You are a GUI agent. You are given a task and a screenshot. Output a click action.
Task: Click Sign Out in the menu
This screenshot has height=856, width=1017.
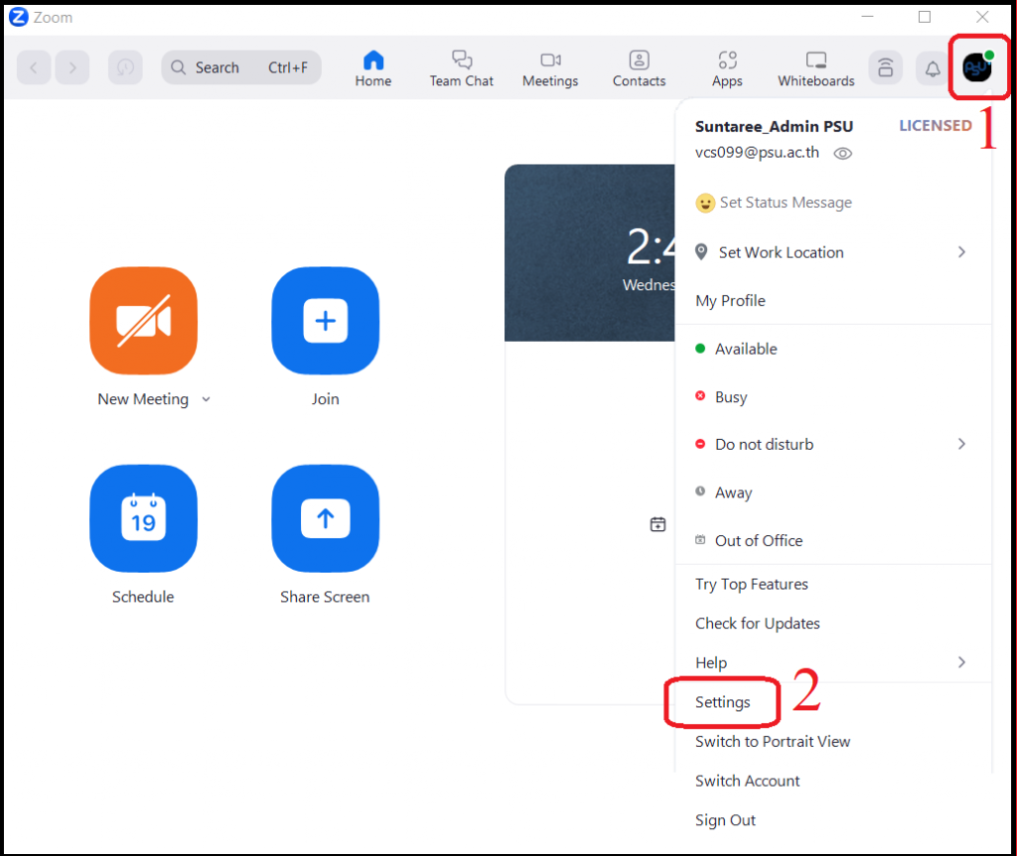tap(725, 820)
